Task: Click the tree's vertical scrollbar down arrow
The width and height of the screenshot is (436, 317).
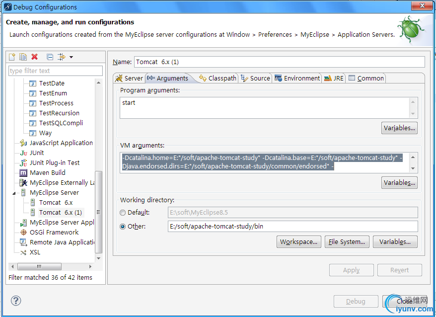Action: pos(99,258)
